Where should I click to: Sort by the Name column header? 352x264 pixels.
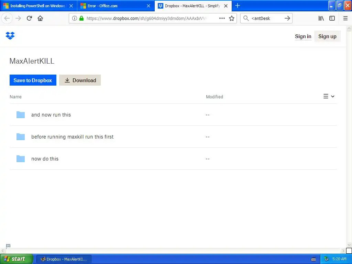coord(15,97)
